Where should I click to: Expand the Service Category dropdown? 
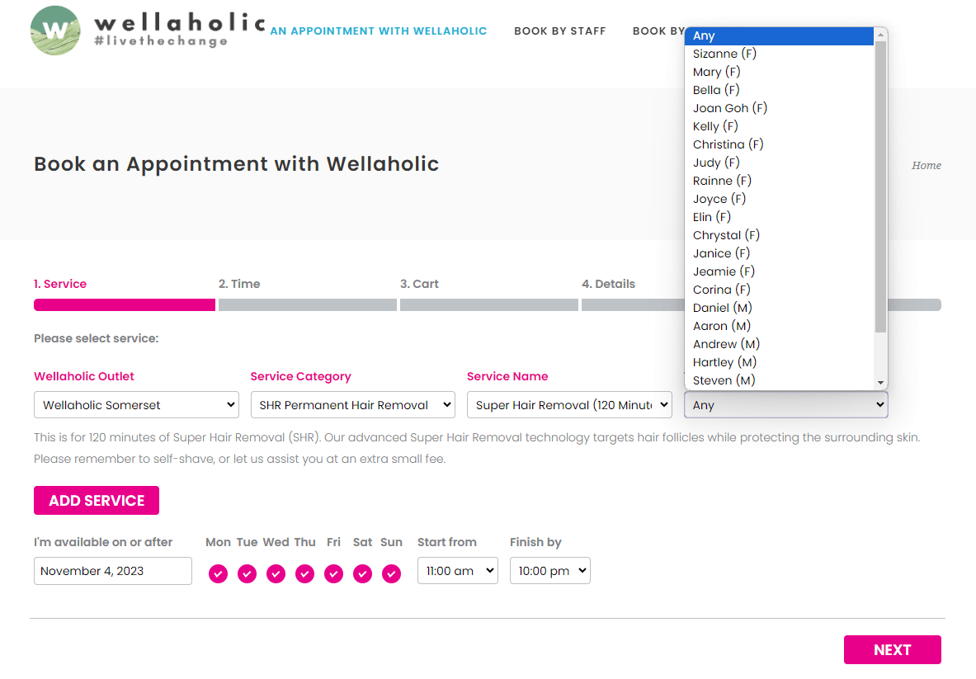pos(352,405)
